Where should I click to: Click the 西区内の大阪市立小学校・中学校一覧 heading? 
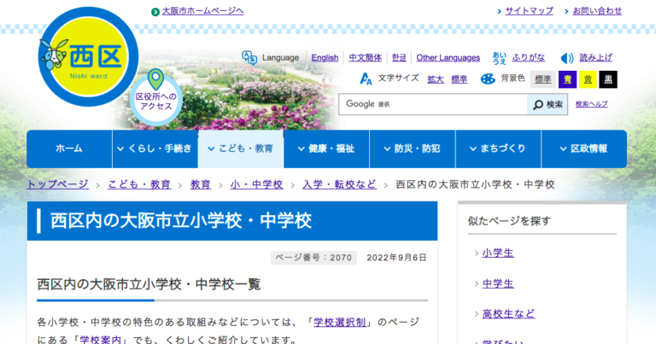coord(149,284)
